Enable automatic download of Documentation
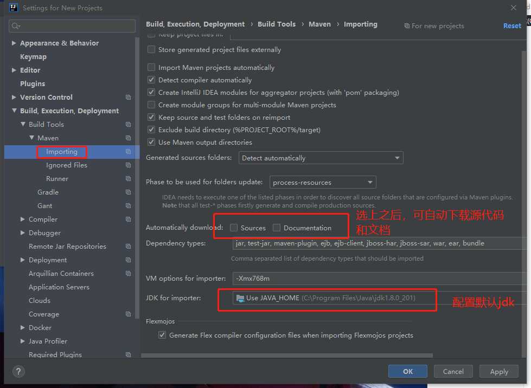 [x=276, y=228]
